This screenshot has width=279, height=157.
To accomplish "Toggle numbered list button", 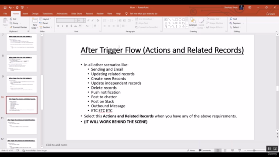I will tap(112, 20).
